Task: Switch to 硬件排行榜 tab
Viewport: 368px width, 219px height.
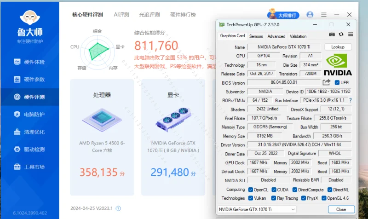Action: coord(183,15)
